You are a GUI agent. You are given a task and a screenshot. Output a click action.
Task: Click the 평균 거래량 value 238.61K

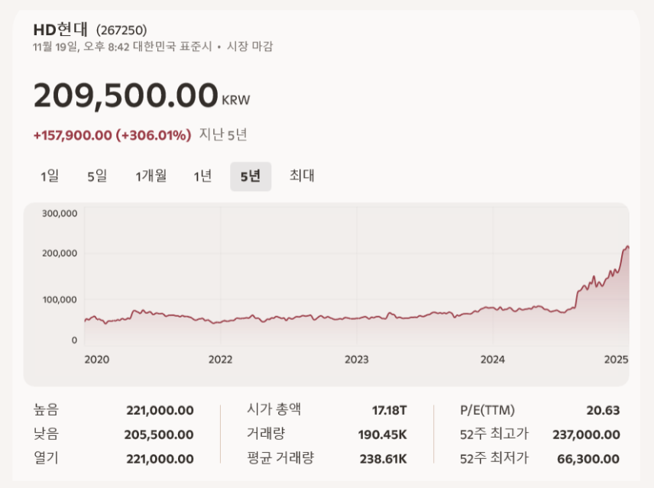coord(384,459)
